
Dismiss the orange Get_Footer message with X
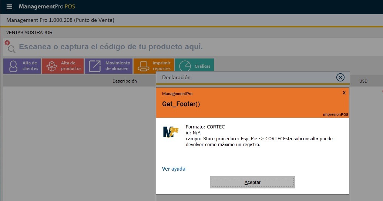[344, 93]
